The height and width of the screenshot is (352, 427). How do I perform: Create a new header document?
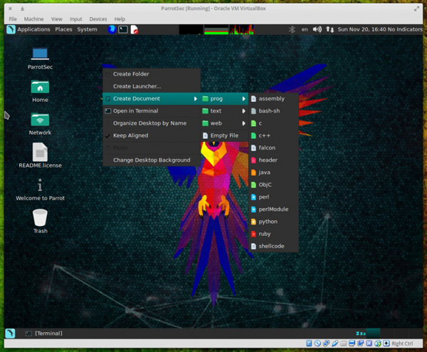pyautogui.click(x=274, y=160)
